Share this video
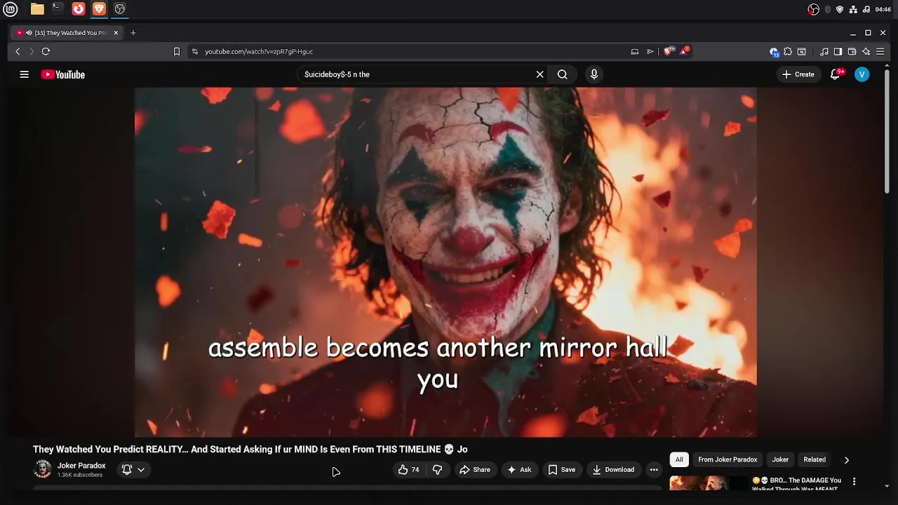 (x=475, y=470)
